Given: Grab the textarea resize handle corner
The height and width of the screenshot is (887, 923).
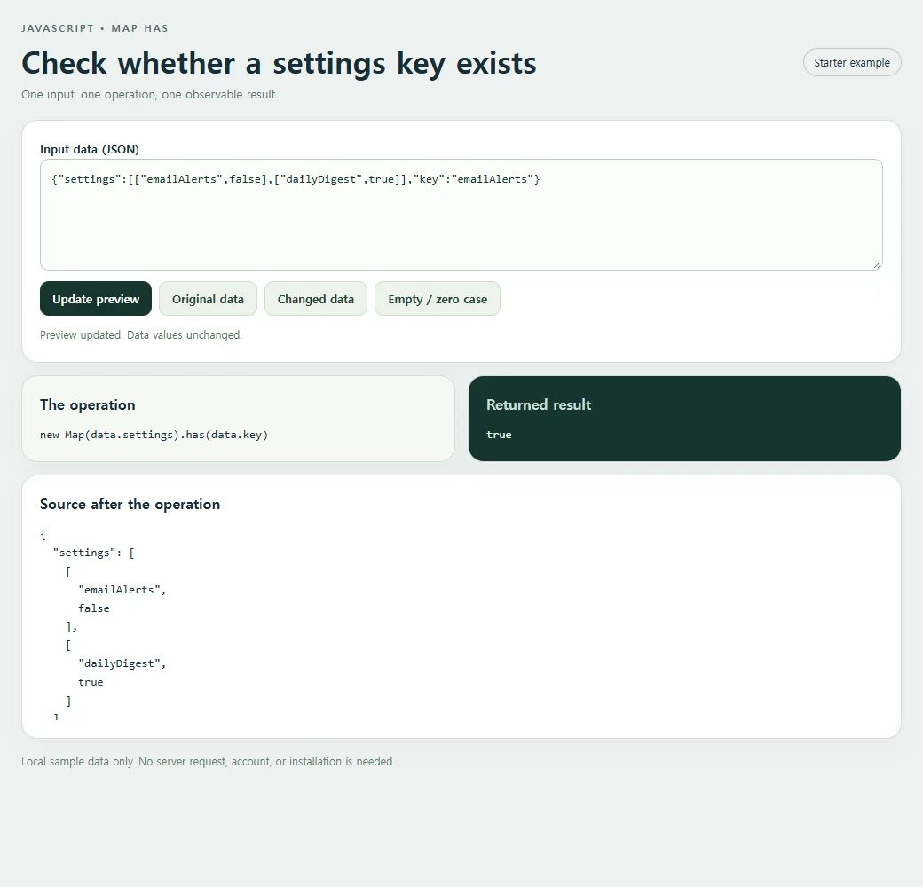Looking at the screenshot, I should click(877, 265).
